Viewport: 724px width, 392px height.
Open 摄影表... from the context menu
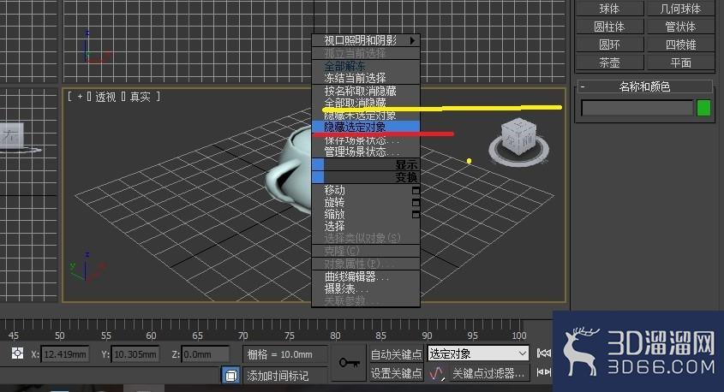click(366, 288)
